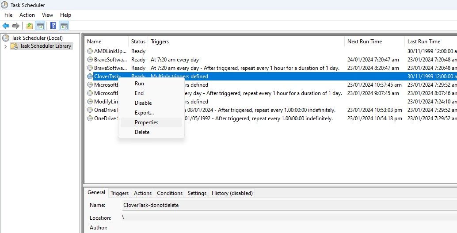Click the ModifyLin task clock icon
The width and height of the screenshot is (457, 233).
click(x=90, y=102)
